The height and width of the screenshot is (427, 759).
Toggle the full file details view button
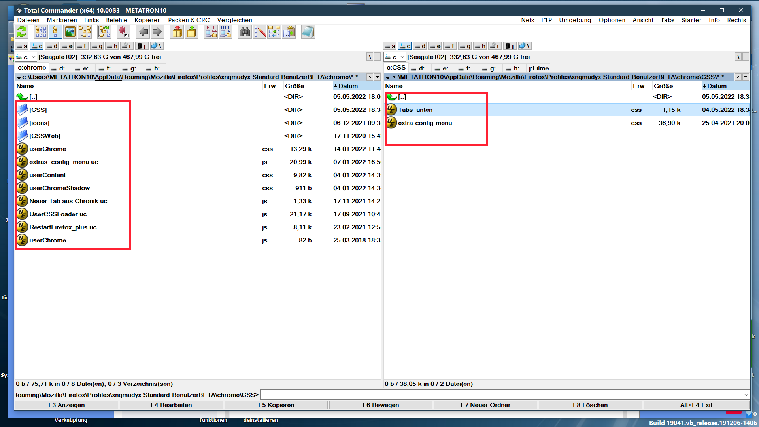click(55, 32)
